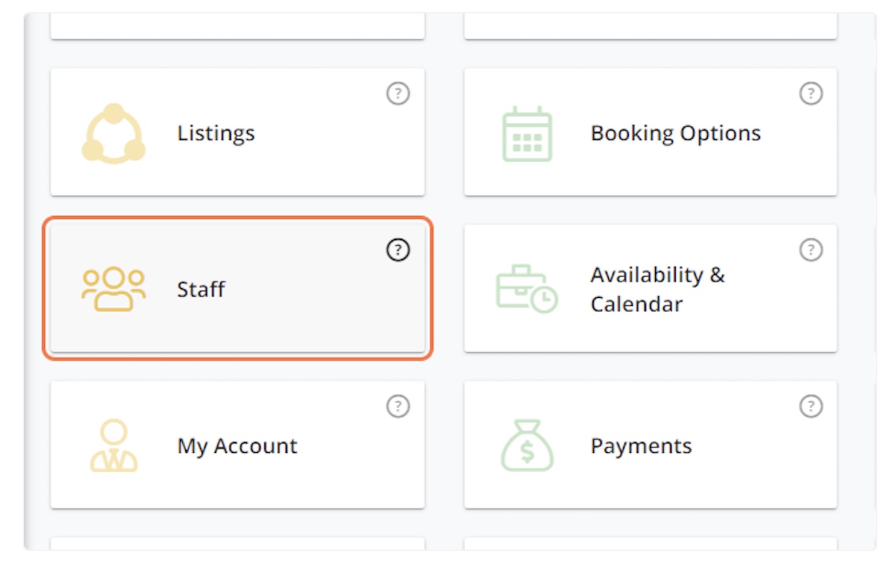Screen dimensions: 893x566
Task: Open help for Payments card
Action: pyautogui.click(x=810, y=406)
